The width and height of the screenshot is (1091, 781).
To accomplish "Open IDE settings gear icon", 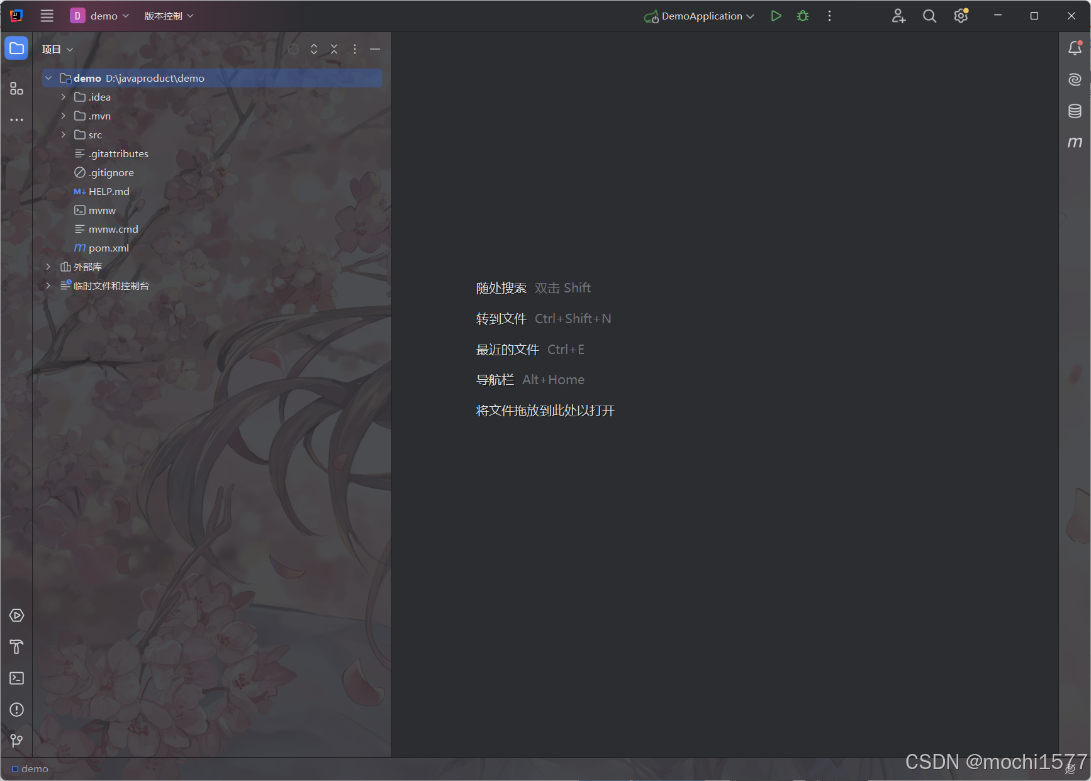I will (x=961, y=16).
